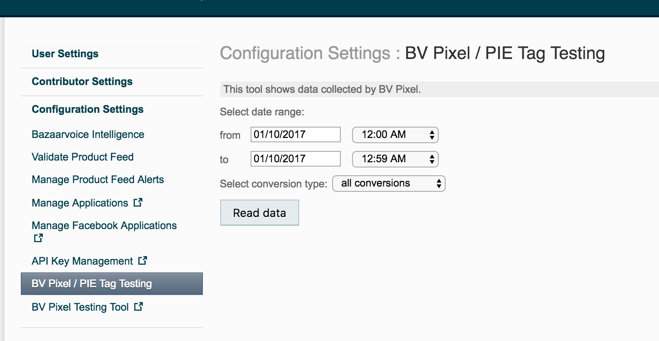Click external link icon next to API Key Management

tap(143, 260)
